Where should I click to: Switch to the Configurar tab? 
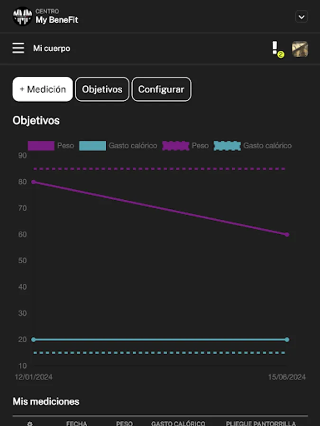162,89
